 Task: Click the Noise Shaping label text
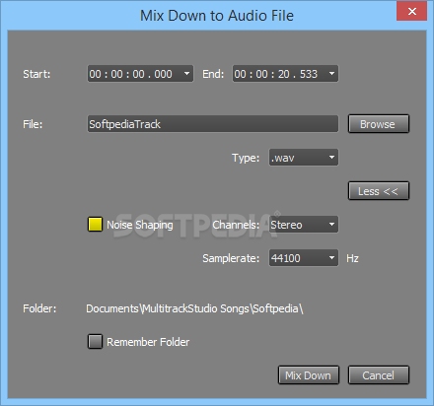140,225
